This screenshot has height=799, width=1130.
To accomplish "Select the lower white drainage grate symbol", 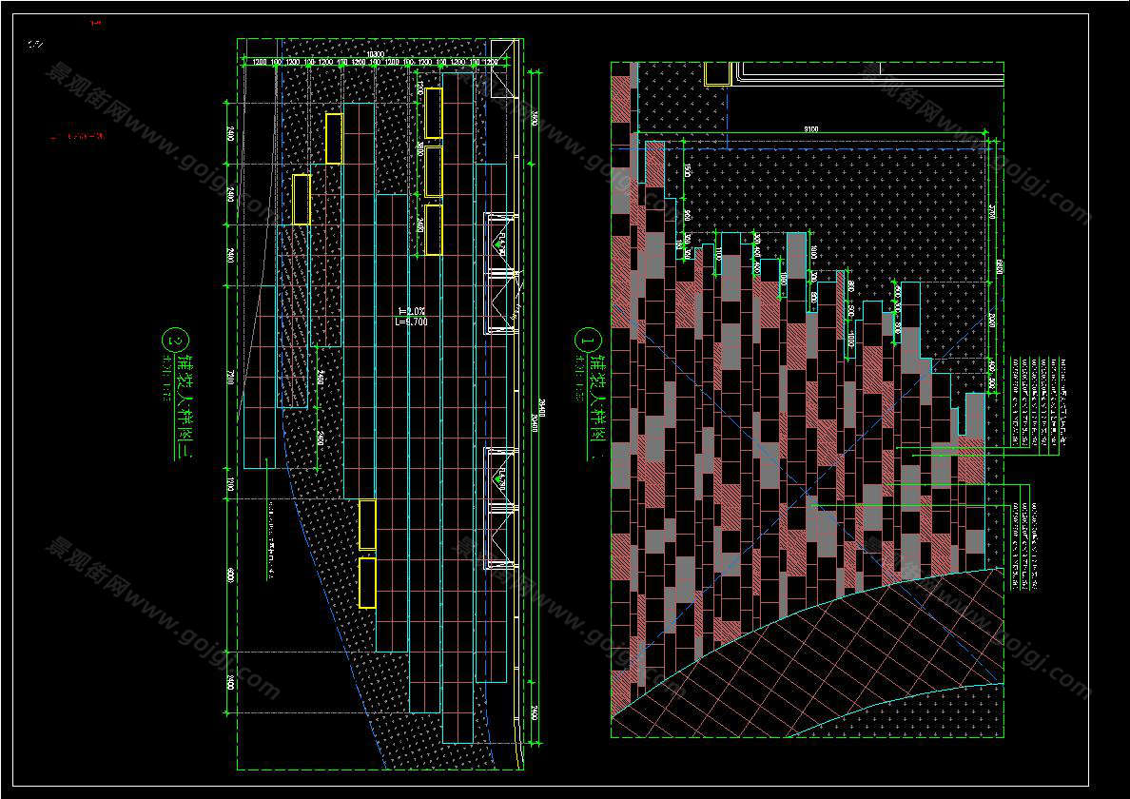I will [x=498, y=508].
